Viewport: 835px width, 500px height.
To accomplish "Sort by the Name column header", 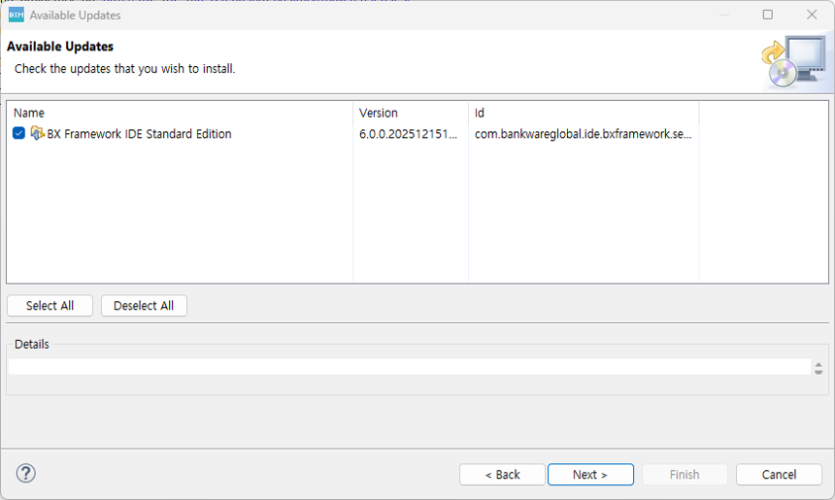I will coord(180,113).
